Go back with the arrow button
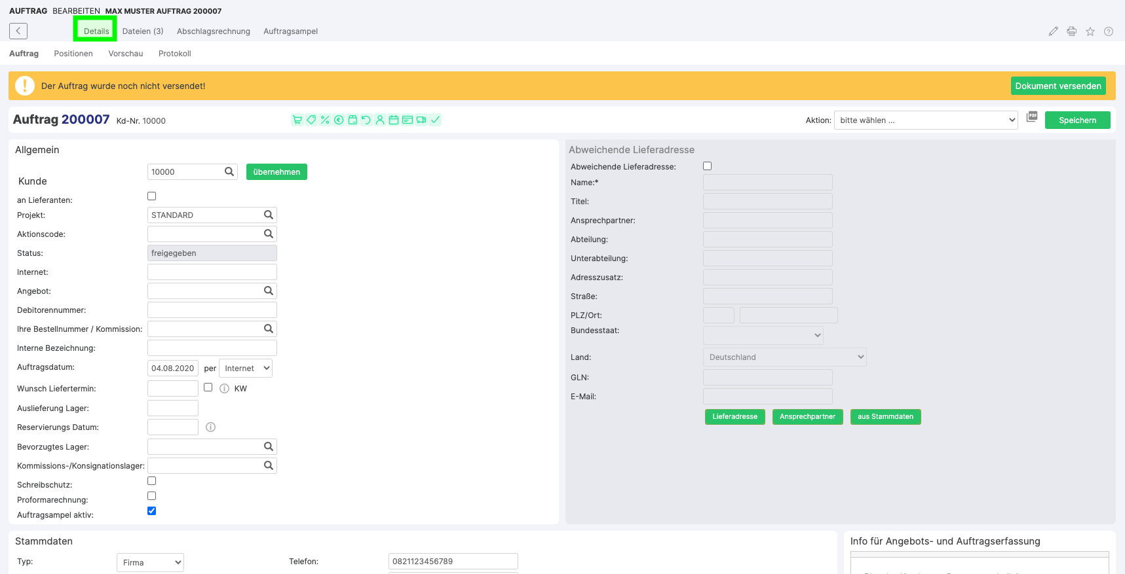This screenshot has height=574, width=1125. pos(18,31)
